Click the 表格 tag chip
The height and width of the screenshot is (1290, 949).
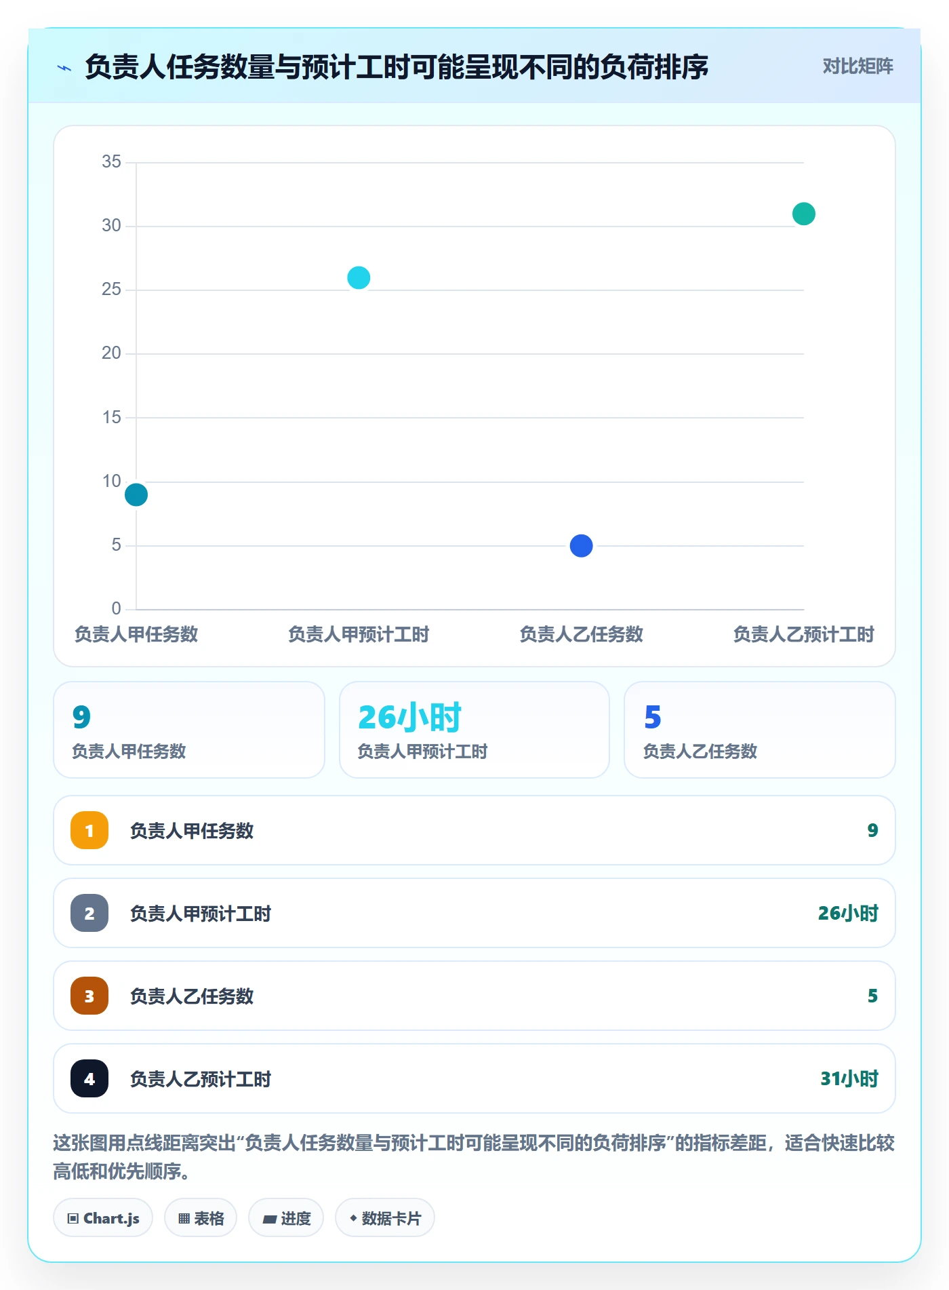201,1218
